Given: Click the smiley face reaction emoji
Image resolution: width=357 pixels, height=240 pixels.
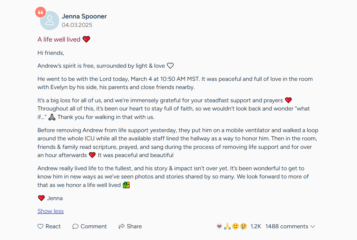Looking at the screenshot, I should pyautogui.click(x=235, y=226).
